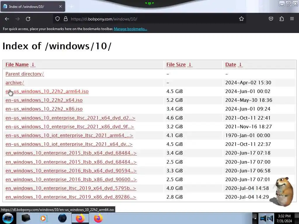This screenshot has height=224, width=299.
Task: Show hidden system tray icons
Action: (255, 218)
